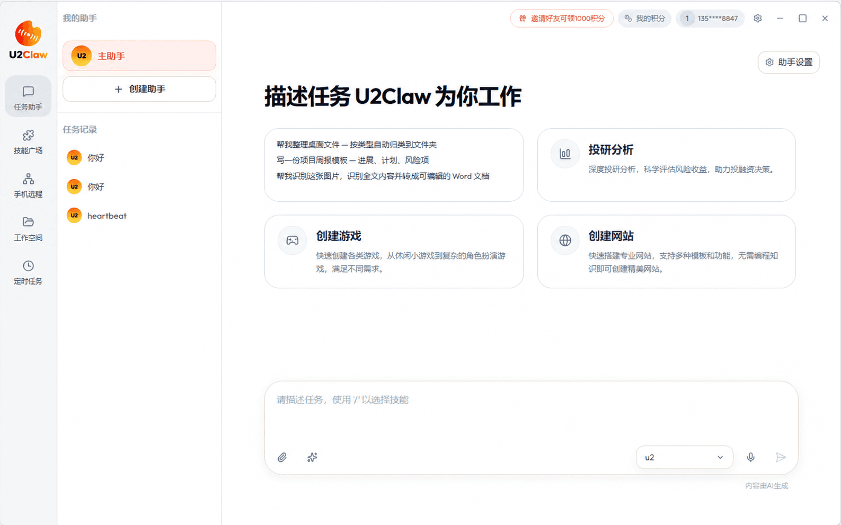Close the U2Claw window
The width and height of the screenshot is (841, 525).
[825, 19]
